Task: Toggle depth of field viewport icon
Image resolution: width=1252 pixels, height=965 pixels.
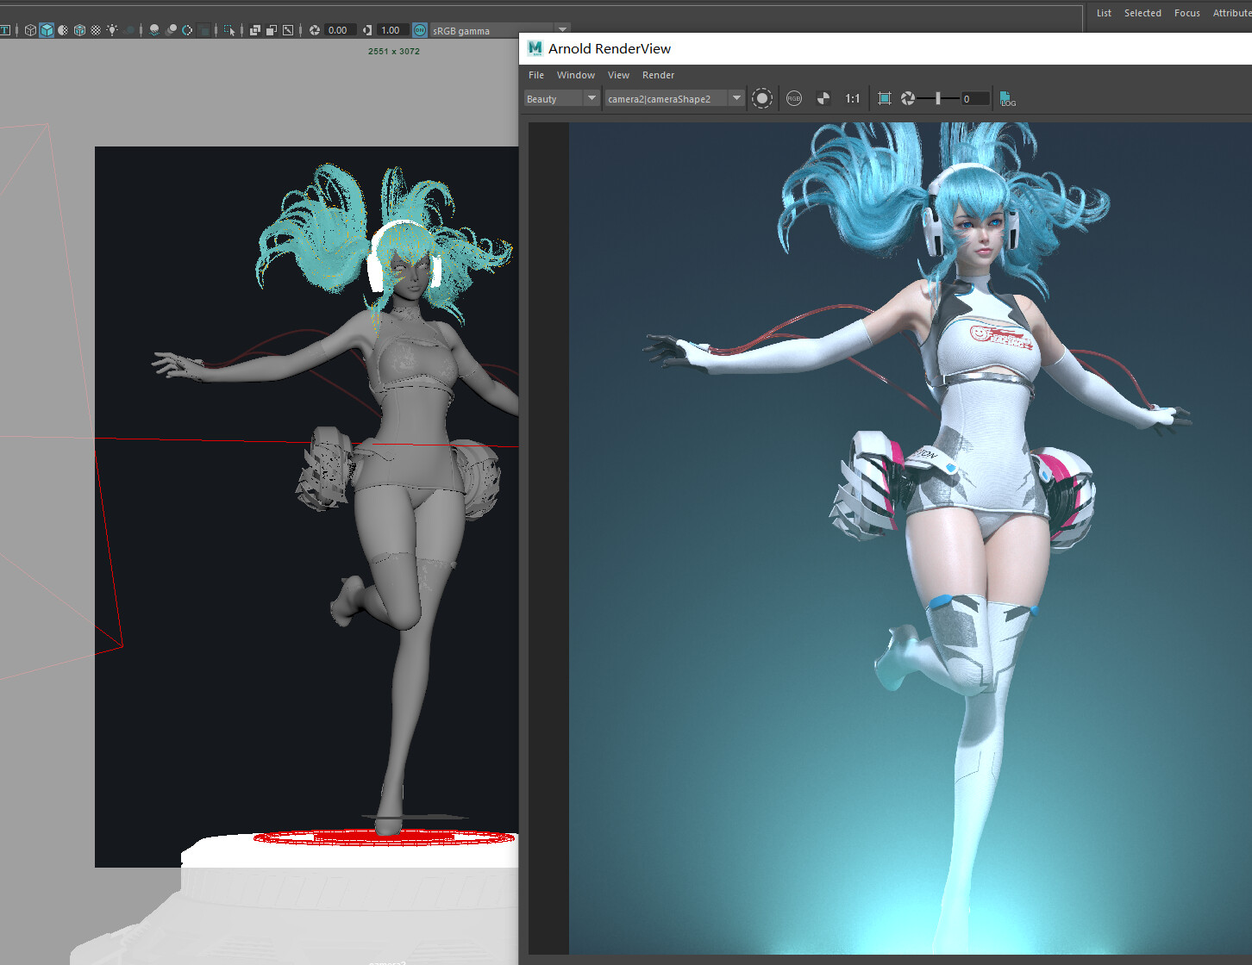Action: click(203, 30)
